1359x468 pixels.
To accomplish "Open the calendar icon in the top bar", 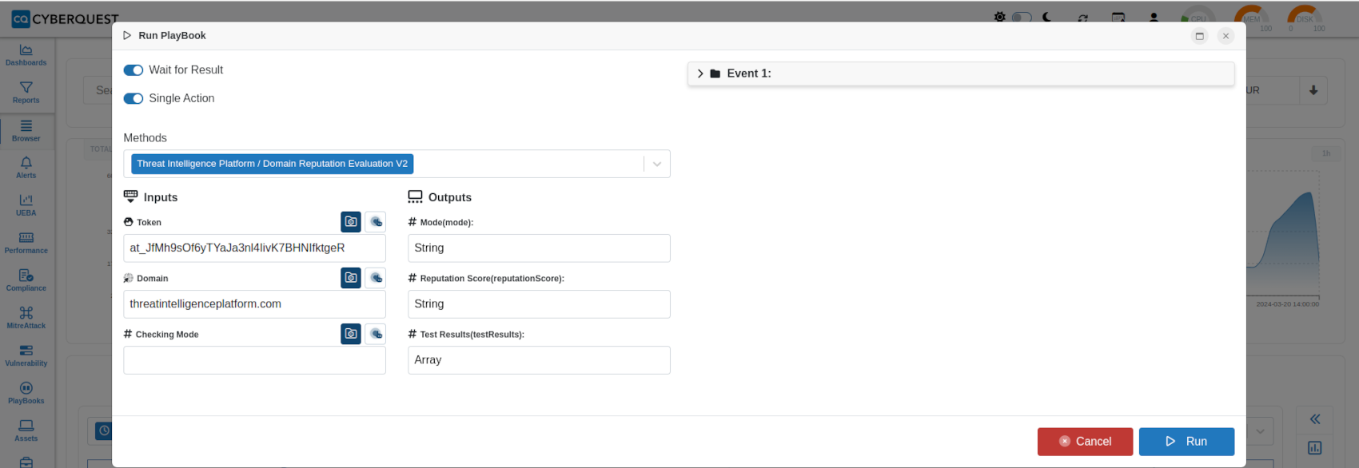I will coord(1118,18).
